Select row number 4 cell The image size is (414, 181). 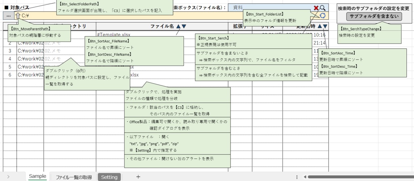pyautogui.click(x=10, y=59)
